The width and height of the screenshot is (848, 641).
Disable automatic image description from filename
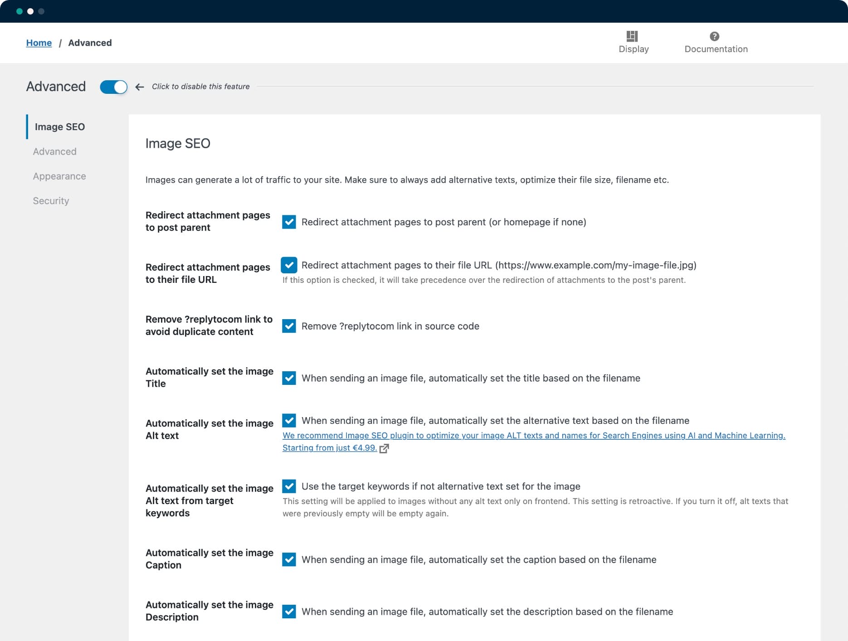click(289, 612)
